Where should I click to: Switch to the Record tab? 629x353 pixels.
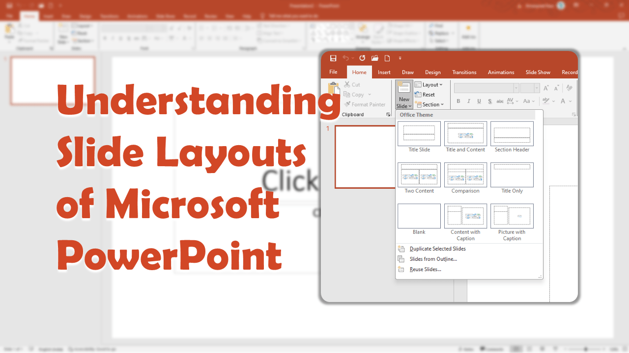click(x=570, y=73)
